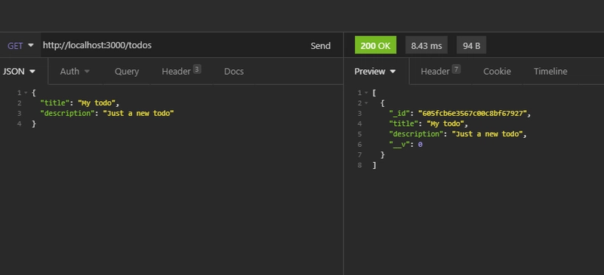Image resolution: width=604 pixels, height=275 pixels.
Task: Open the GET method dropdown
Action: pyautogui.click(x=20, y=46)
